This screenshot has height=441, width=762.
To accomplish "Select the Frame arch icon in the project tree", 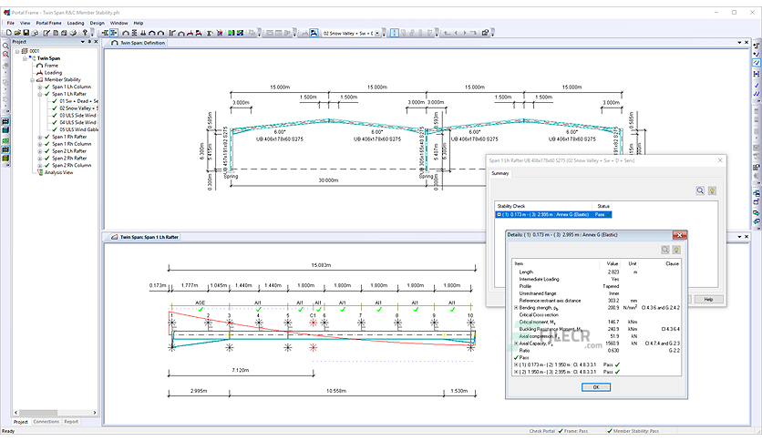I will pyautogui.click(x=40, y=65).
